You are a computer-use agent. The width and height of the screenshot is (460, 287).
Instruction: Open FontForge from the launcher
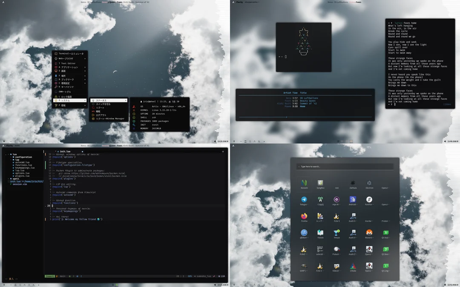click(369, 200)
